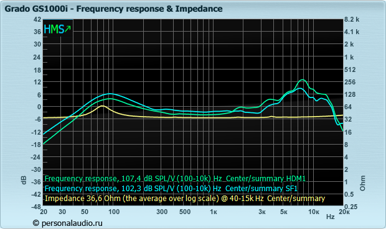Select the cyan SF1 frequency response legend
Screen dimensions: 386x229
pos(171,188)
